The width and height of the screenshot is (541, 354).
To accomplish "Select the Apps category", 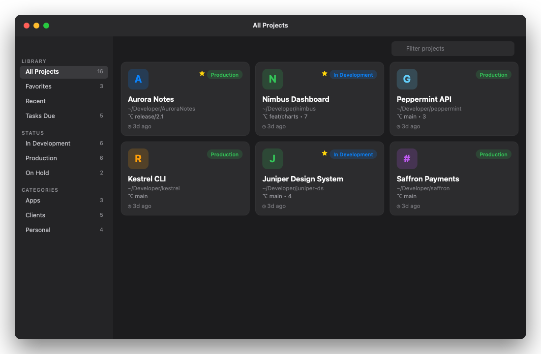I will coord(64,201).
